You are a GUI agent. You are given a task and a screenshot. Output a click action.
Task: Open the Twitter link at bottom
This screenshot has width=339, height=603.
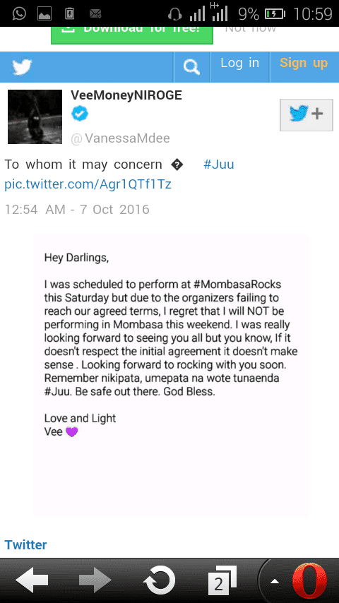pyautogui.click(x=26, y=544)
